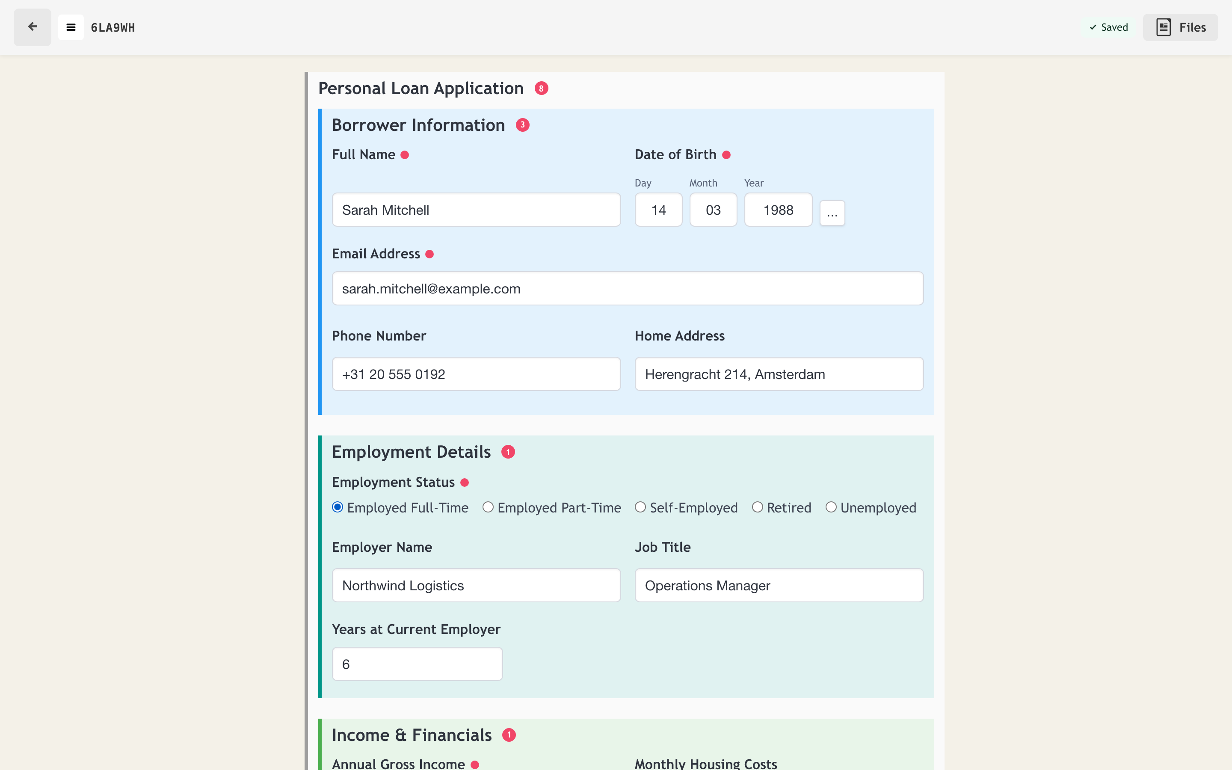Click the Borrower Information error count badge
Viewport: 1232px width, 770px height.
pyautogui.click(x=522, y=125)
